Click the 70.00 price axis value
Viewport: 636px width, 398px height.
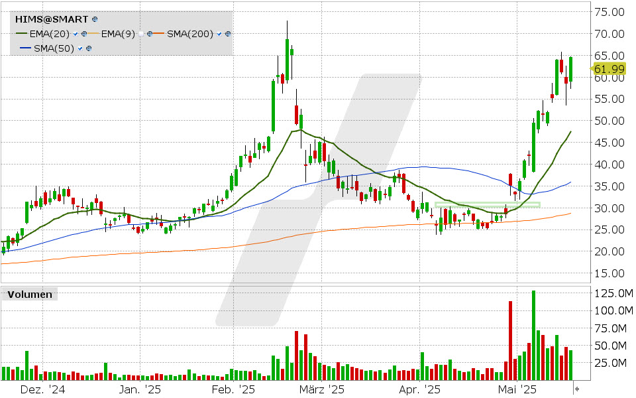tap(609, 34)
